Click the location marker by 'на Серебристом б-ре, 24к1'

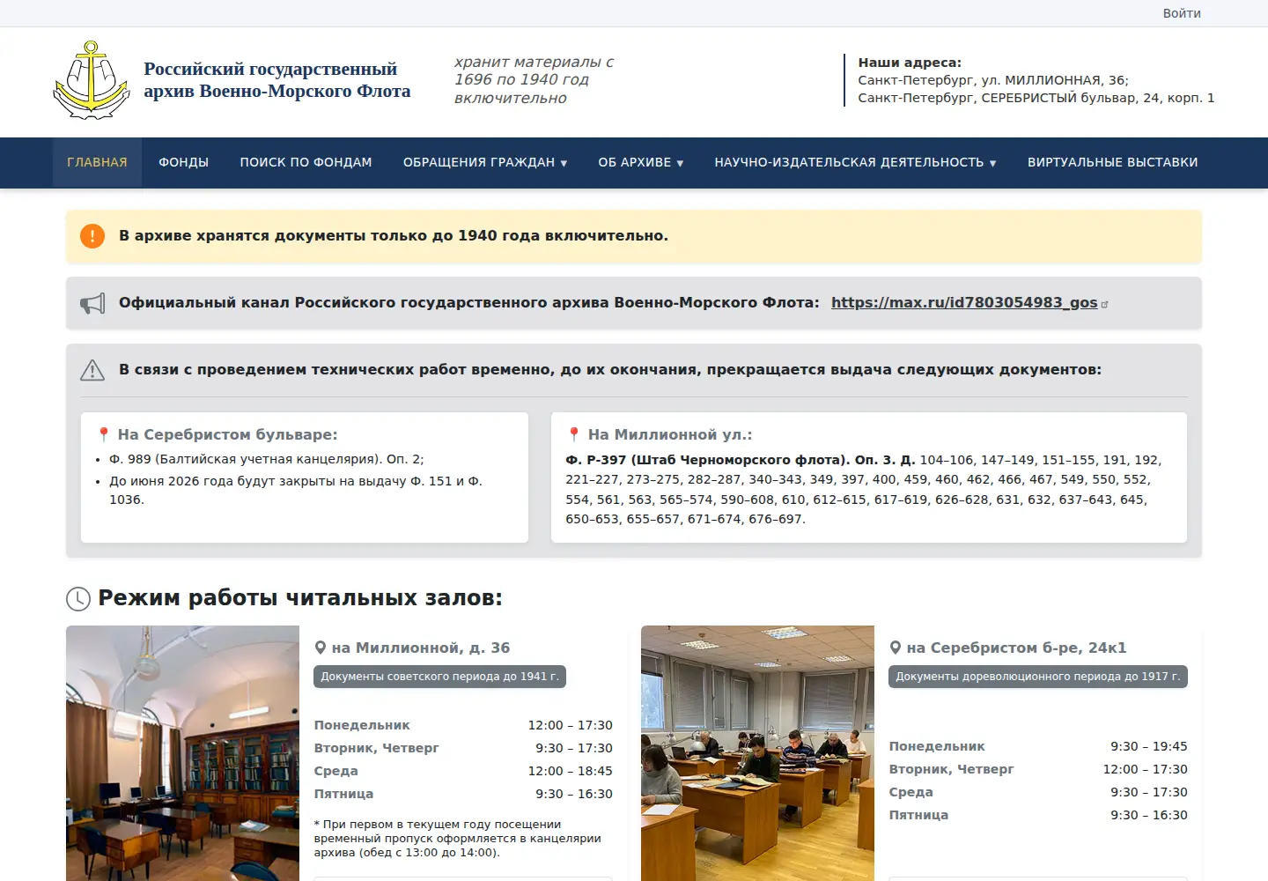coord(896,648)
